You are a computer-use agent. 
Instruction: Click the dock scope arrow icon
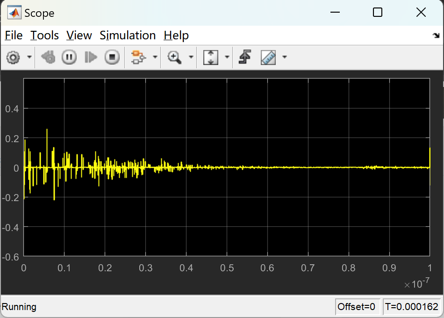click(436, 36)
